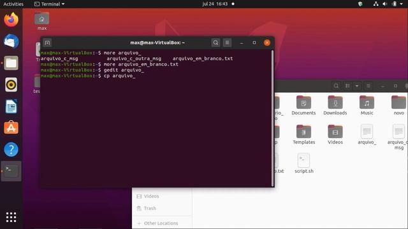Screen dimensions: 408x229
Task: Click arquivo_em_branco.txt in completion list
Action: point(203,59)
